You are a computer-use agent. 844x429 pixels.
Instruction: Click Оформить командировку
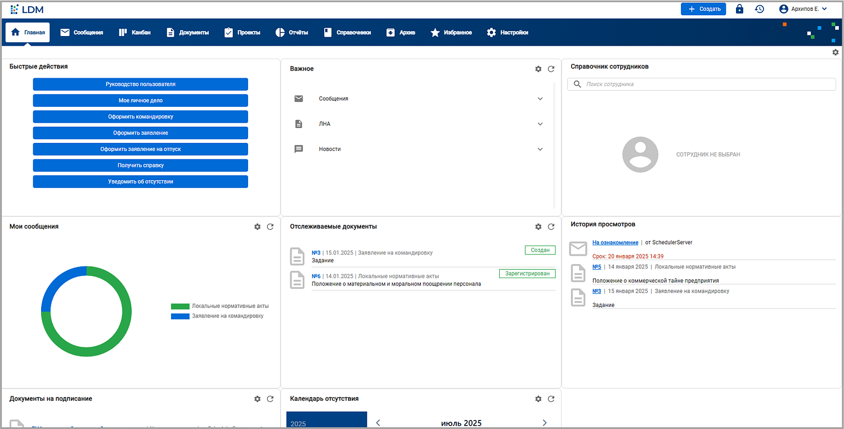(141, 117)
